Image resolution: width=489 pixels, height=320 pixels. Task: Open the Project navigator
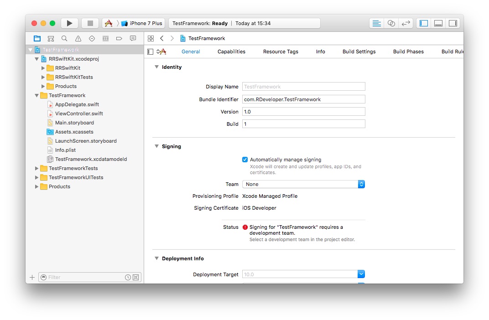(x=37, y=38)
